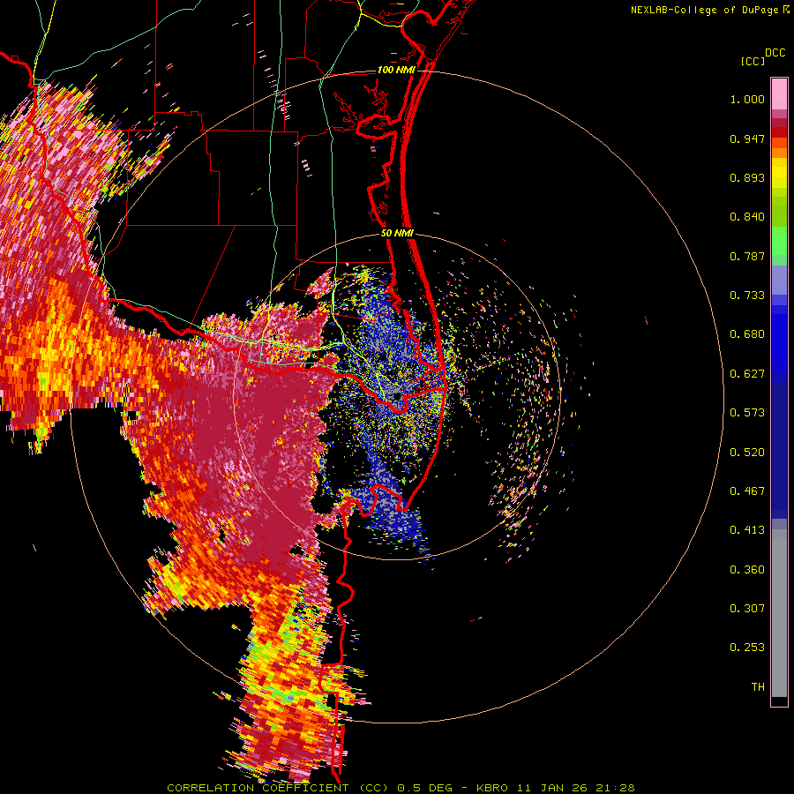The image size is (794, 794).
Task: Click the 0.947 color scale value
Action: [747, 139]
